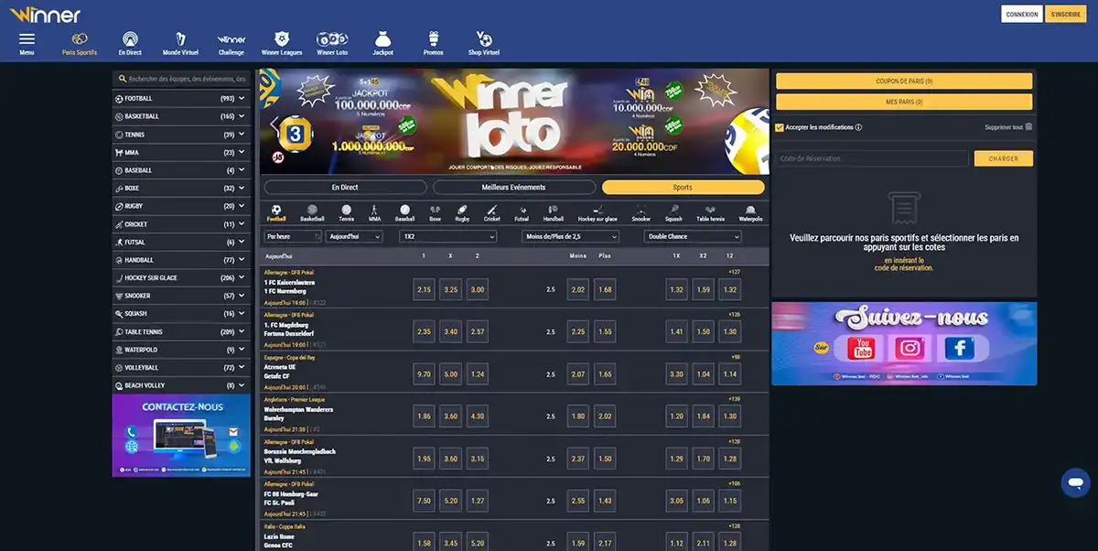The width and height of the screenshot is (1098, 551).
Task: Open the YouTube icon in Suivez-nous banner
Action: coord(862,348)
